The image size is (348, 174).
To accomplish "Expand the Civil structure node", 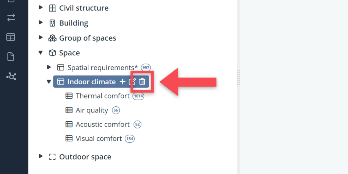I will tap(41, 7).
